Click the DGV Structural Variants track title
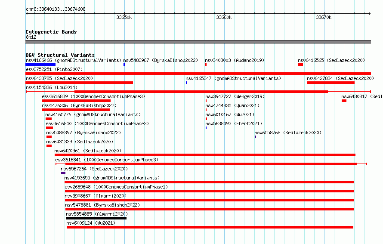This screenshot has height=244, width=383. tap(60, 55)
